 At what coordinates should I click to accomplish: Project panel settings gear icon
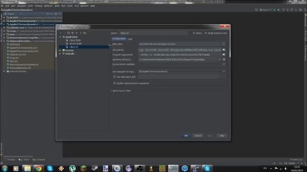(x=56, y=14)
